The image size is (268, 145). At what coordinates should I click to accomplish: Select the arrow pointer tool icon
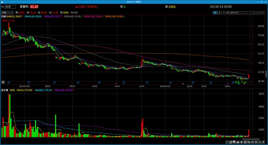pyautogui.click(x=242, y=142)
